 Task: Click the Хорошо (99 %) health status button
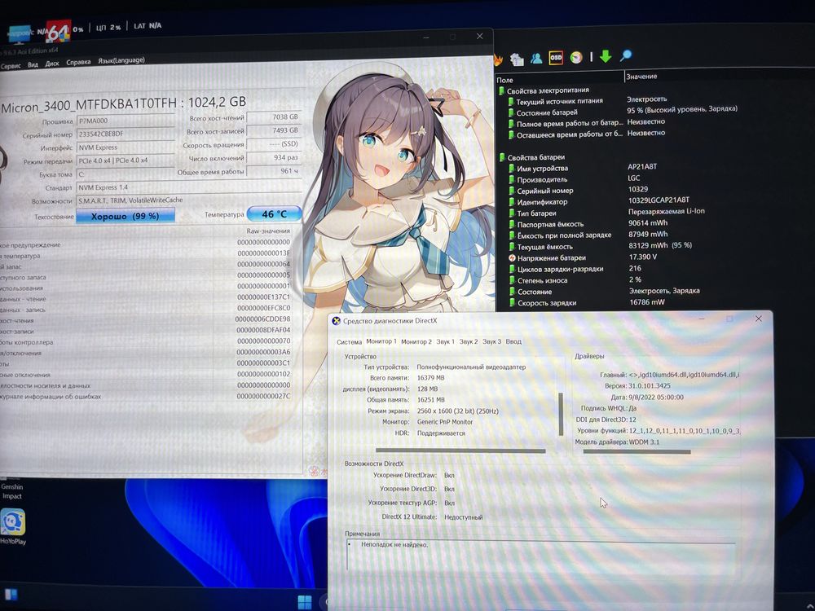coord(126,216)
